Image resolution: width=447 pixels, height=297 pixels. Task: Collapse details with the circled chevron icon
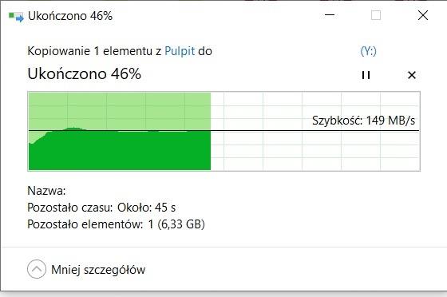(37, 269)
